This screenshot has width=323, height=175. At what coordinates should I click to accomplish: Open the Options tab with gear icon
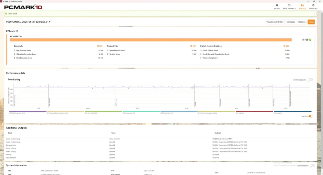coord(313,7)
